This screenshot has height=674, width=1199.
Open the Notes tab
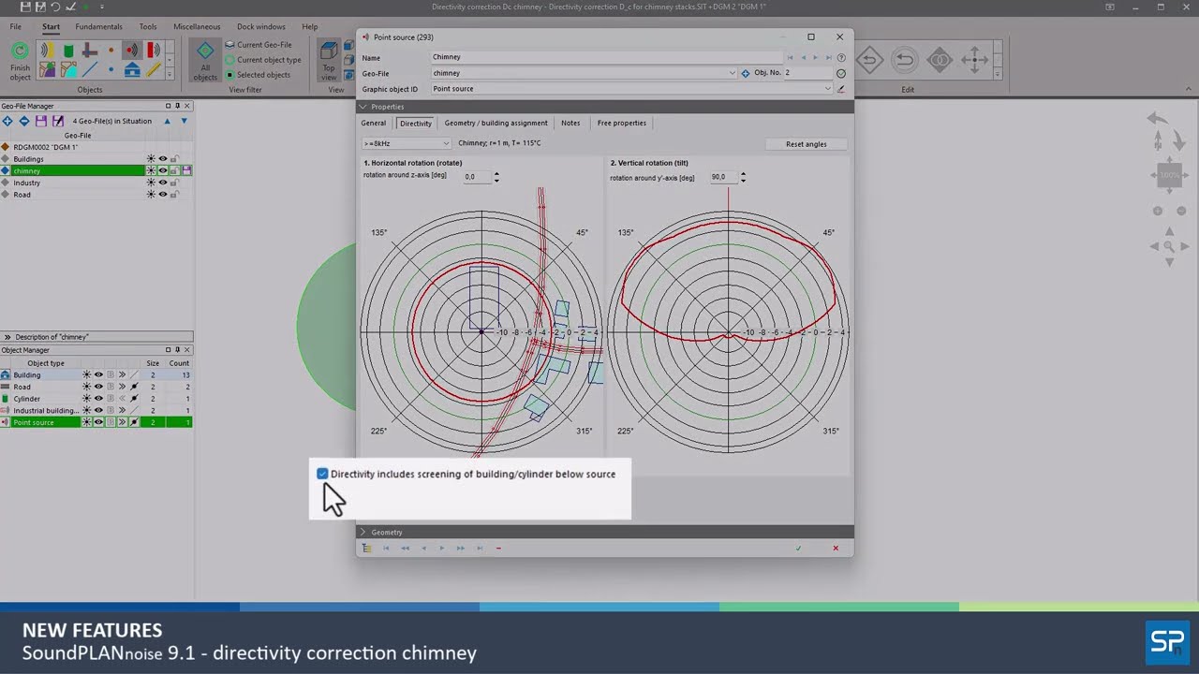(570, 123)
